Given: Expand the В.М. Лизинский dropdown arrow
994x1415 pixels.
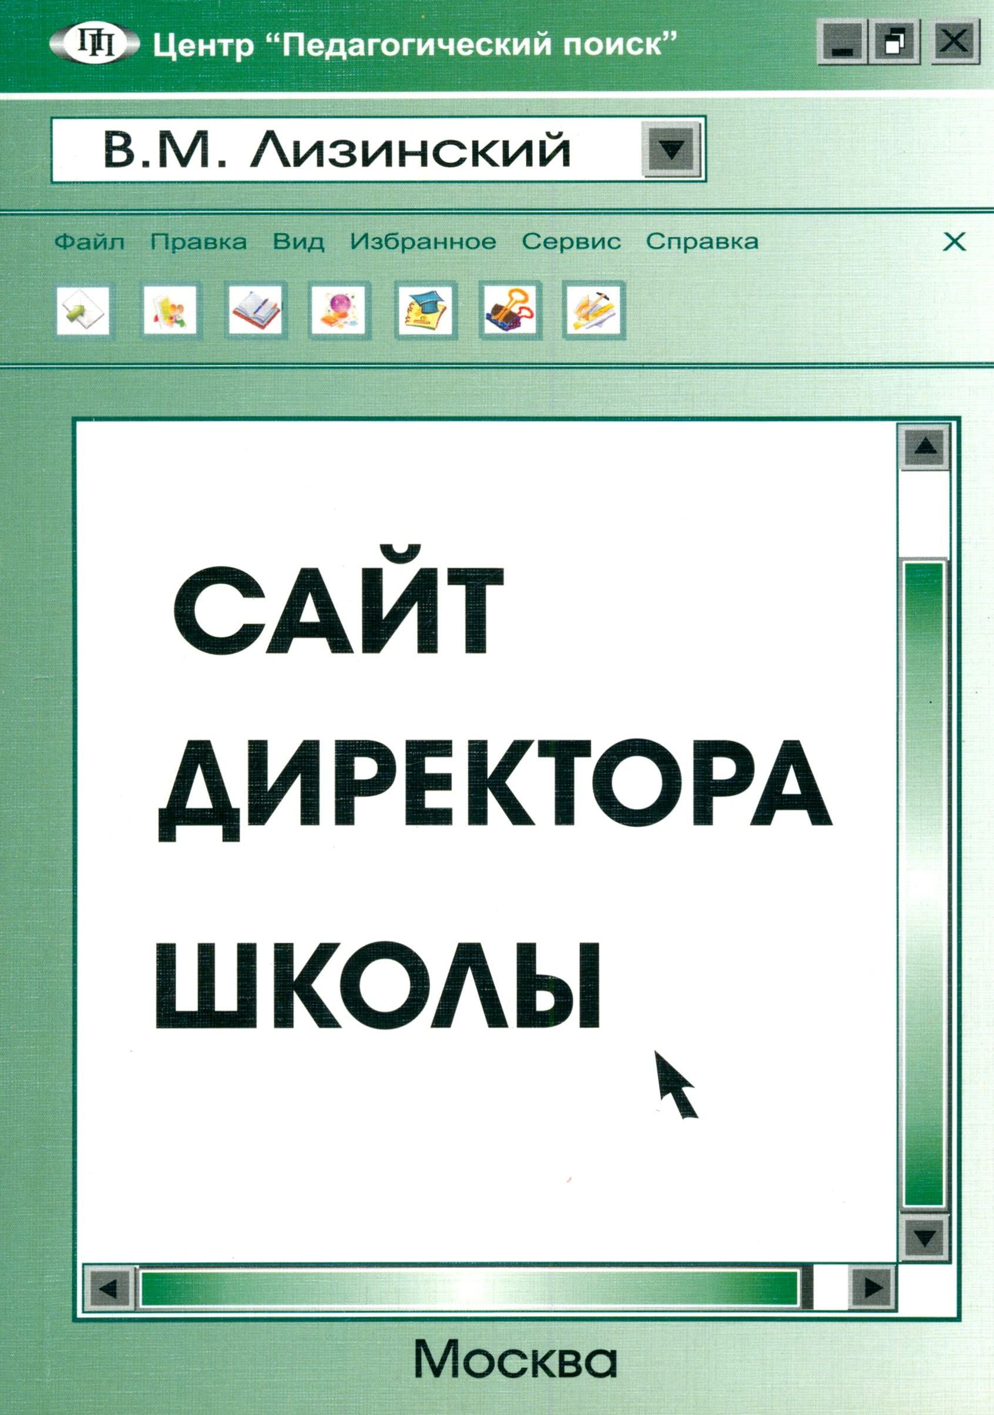Looking at the screenshot, I should coord(671,149).
